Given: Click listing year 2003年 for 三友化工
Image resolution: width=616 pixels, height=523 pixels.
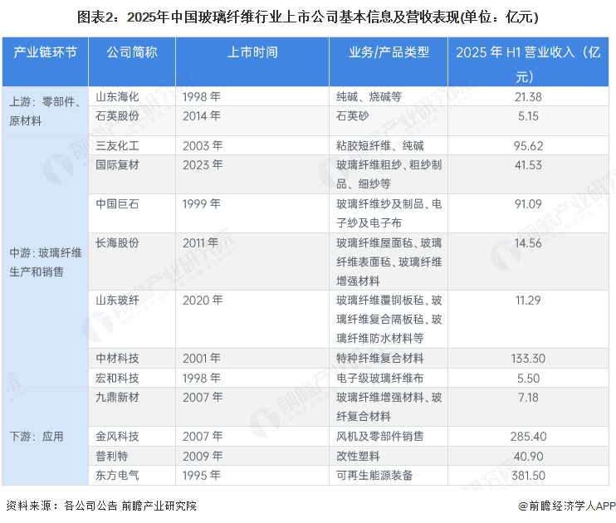Looking at the screenshot, I should 203,146.
